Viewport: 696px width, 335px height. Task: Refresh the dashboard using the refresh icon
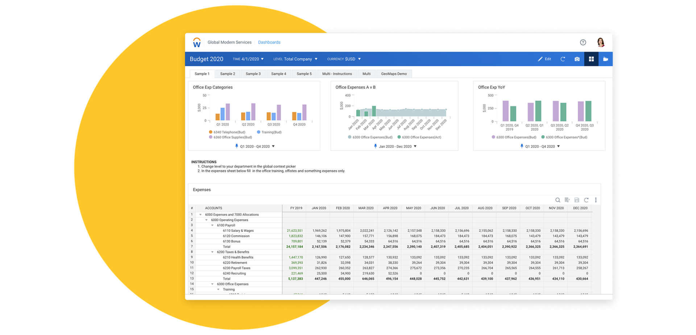point(563,59)
